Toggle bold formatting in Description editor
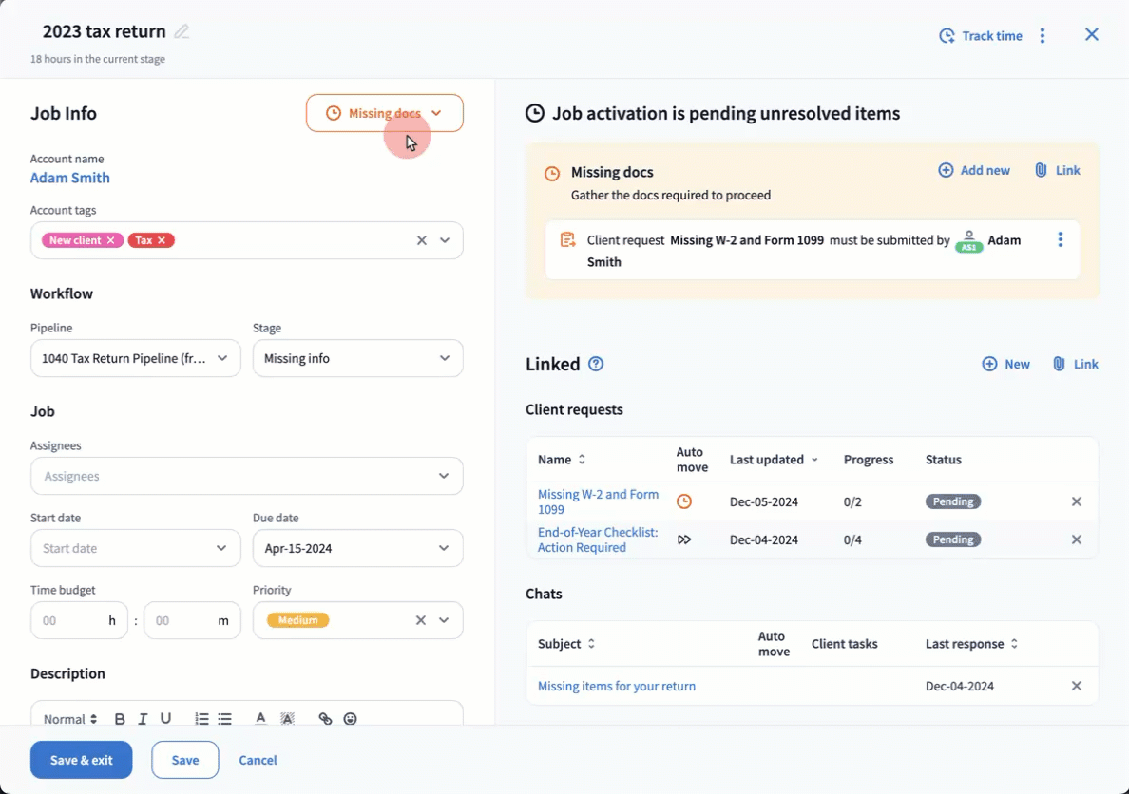 (120, 719)
